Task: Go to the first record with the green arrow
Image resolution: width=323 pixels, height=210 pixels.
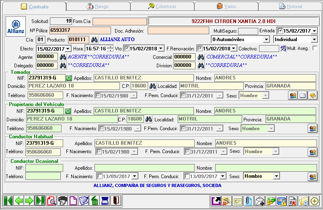Action: (x=8, y=201)
